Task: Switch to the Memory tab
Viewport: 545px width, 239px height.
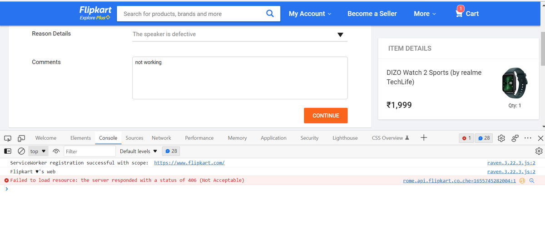Action: click(237, 138)
